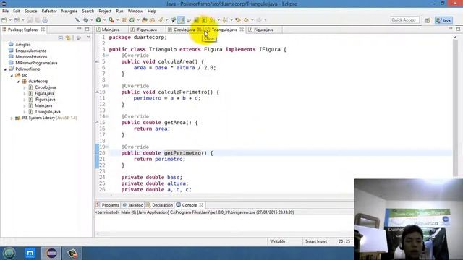Switch to the Problems view tab
Viewport: 463px width, 260px height.
(108, 205)
